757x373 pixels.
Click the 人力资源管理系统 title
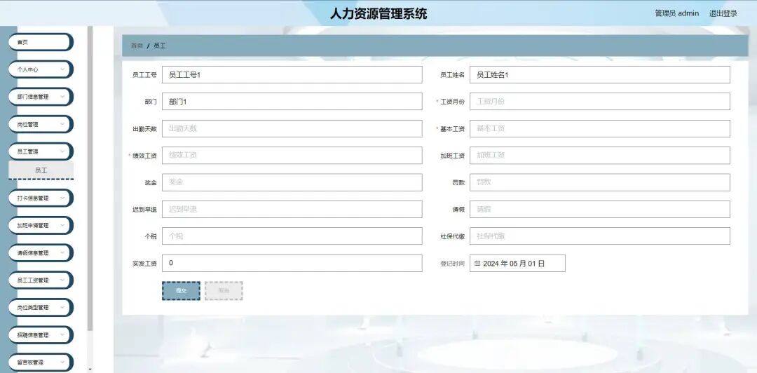378,13
